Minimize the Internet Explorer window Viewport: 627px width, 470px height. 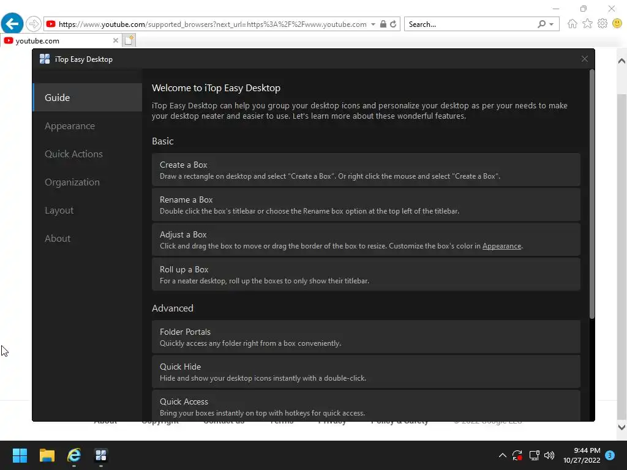556,9
